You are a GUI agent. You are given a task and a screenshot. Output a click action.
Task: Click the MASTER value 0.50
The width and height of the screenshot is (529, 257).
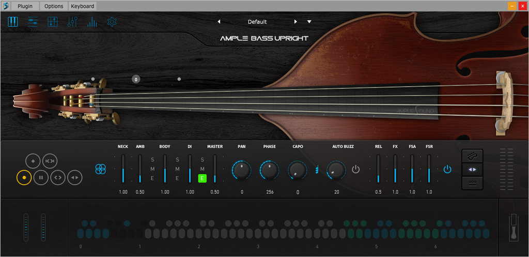pyautogui.click(x=215, y=192)
